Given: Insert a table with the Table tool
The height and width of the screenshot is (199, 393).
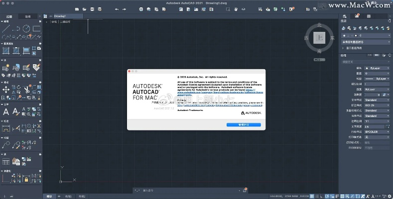Looking at the screenshot, I should (x=5, y=161).
